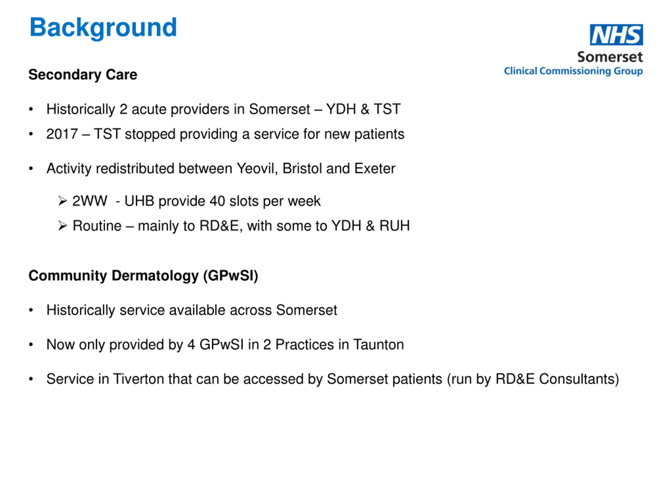
Task: Click the Somerset text under the NHS logo
Action: (610, 57)
